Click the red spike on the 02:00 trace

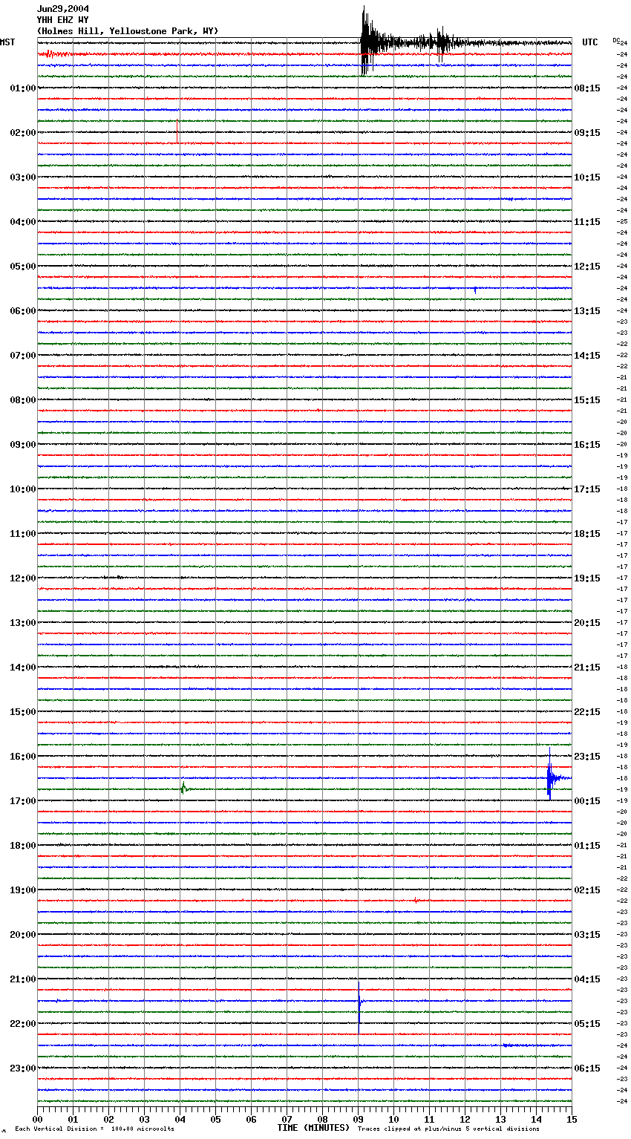coord(177,131)
